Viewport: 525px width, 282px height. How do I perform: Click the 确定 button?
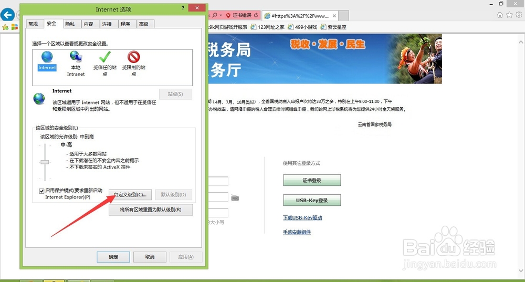113,257
